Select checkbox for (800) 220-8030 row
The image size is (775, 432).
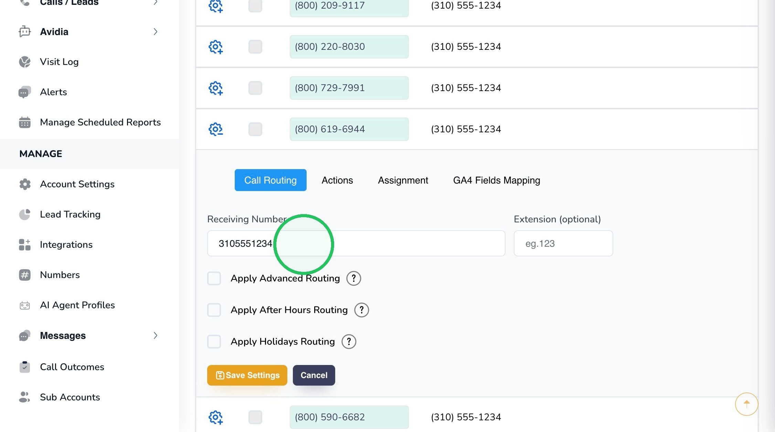(255, 47)
